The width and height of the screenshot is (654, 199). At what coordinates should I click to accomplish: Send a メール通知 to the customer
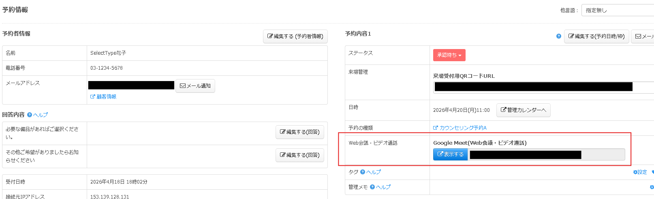(195, 86)
